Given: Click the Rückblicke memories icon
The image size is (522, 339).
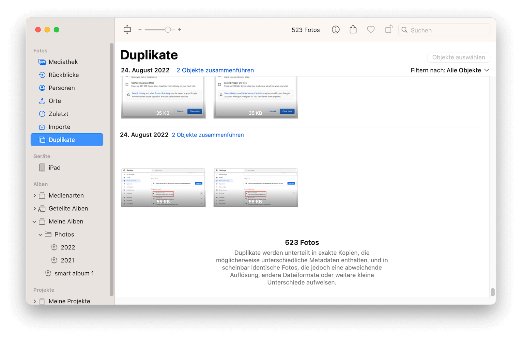Looking at the screenshot, I should 42,75.
